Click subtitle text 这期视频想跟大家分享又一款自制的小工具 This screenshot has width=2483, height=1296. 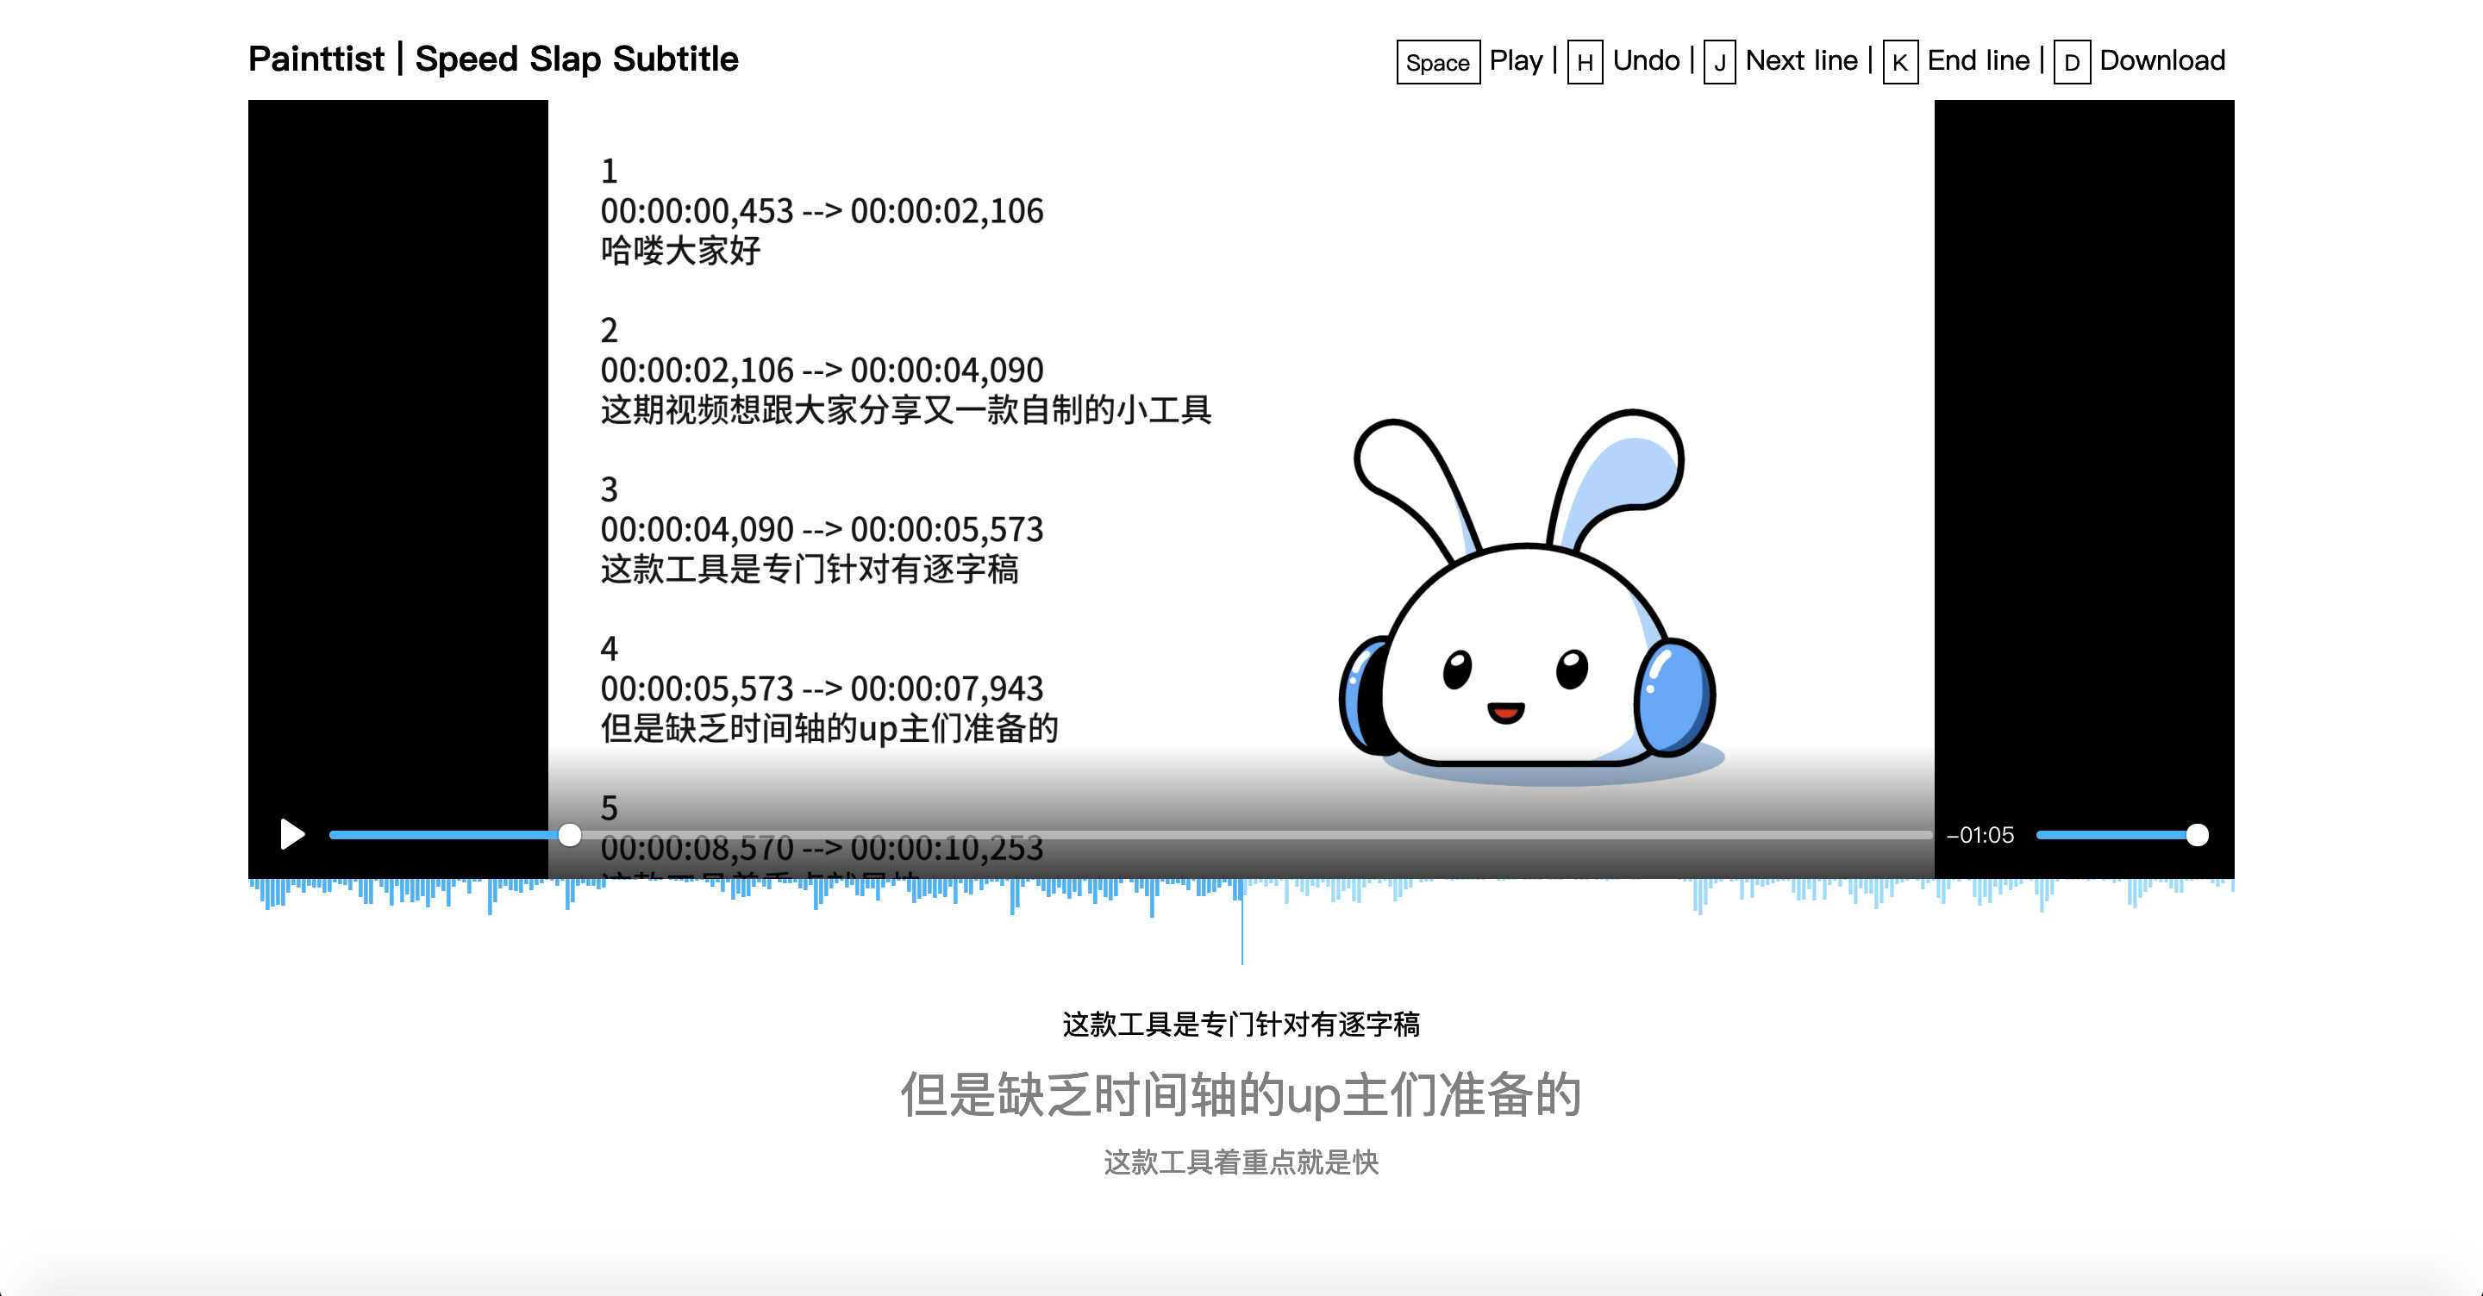[906, 409]
